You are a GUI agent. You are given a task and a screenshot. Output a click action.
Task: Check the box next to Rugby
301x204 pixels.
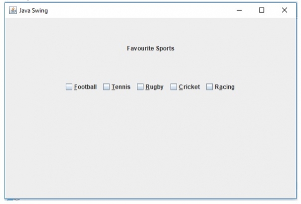(x=140, y=87)
